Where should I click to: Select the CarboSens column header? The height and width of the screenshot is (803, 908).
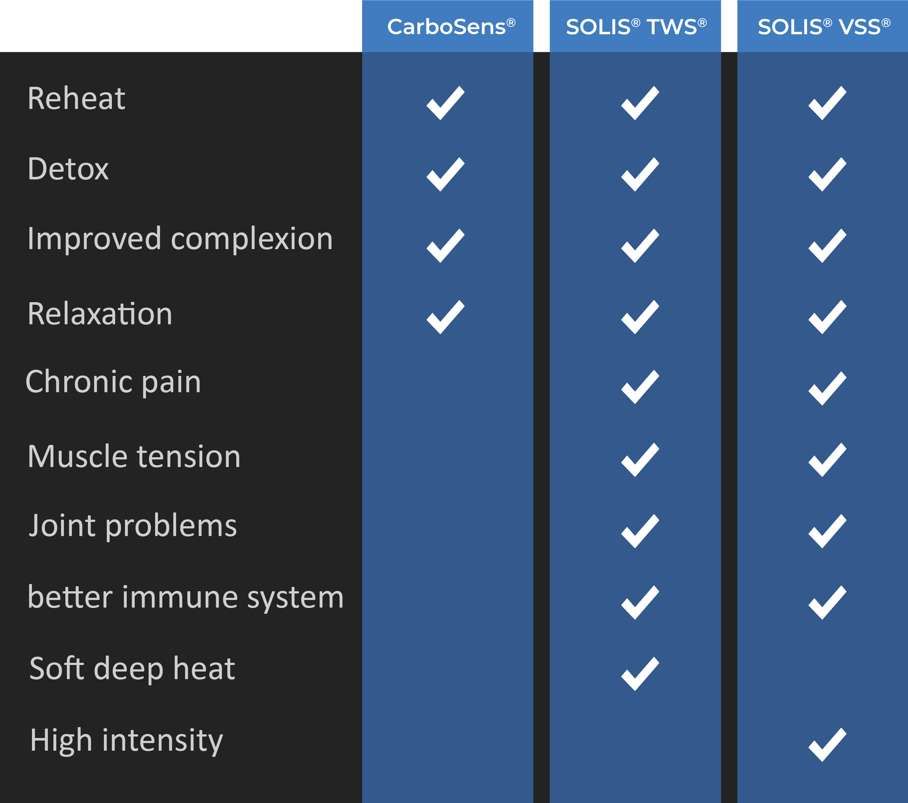pos(451,27)
